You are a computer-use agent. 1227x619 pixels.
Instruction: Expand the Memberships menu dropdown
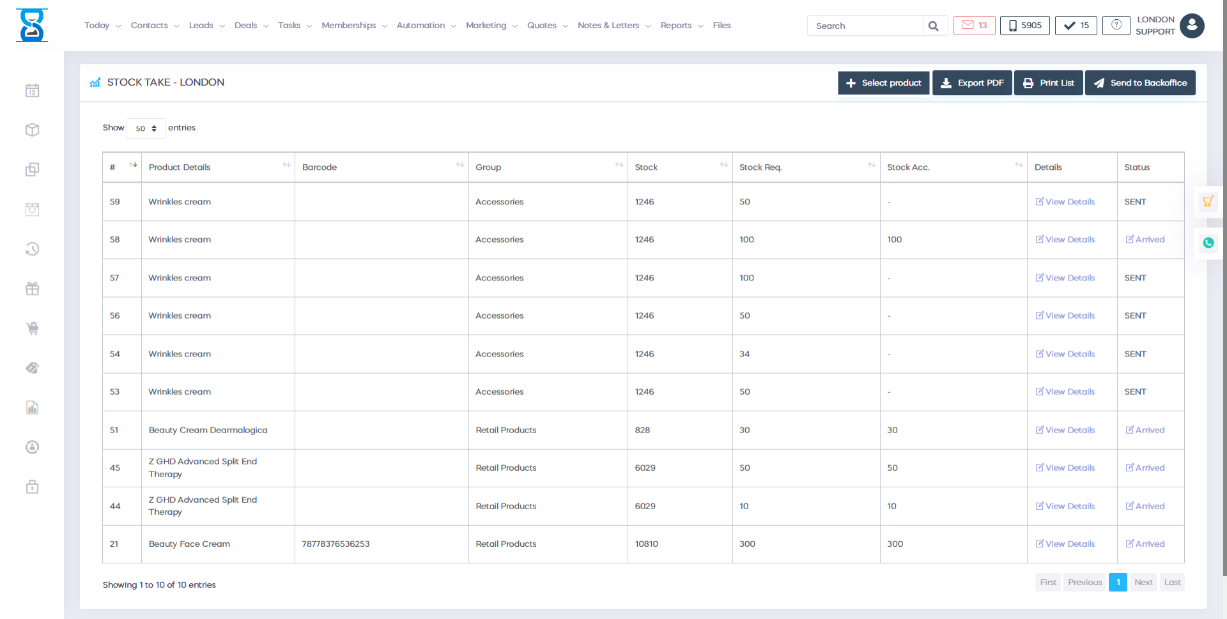pyautogui.click(x=354, y=26)
